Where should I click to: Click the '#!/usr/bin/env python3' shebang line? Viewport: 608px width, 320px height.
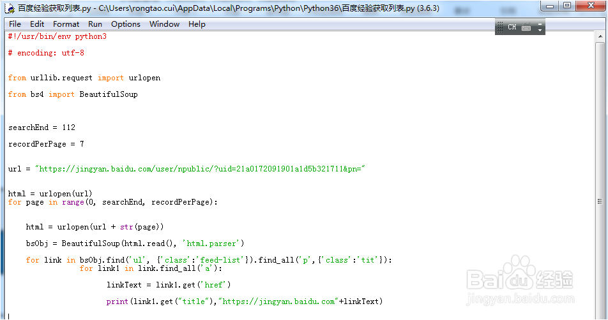[x=57, y=36]
